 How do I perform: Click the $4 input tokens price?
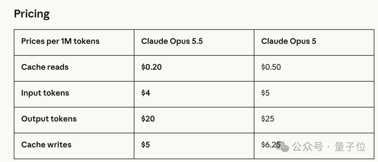tap(146, 93)
